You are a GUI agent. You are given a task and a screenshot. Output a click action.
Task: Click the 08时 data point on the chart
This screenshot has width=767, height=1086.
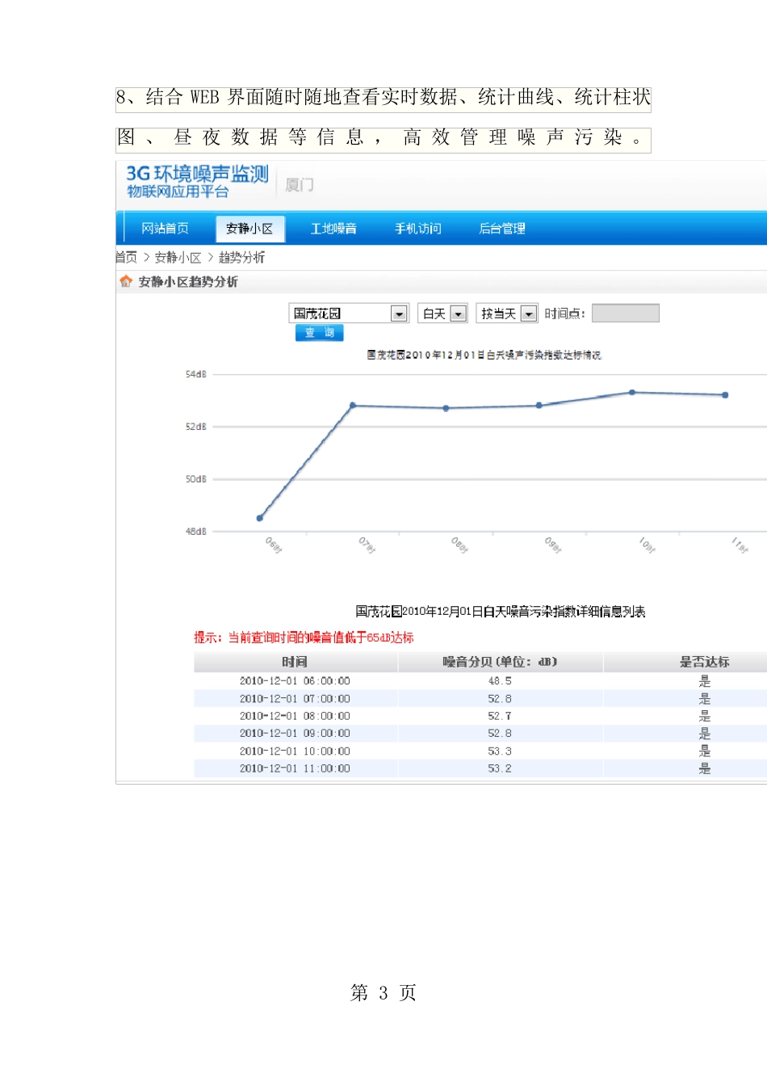[446, 408]
